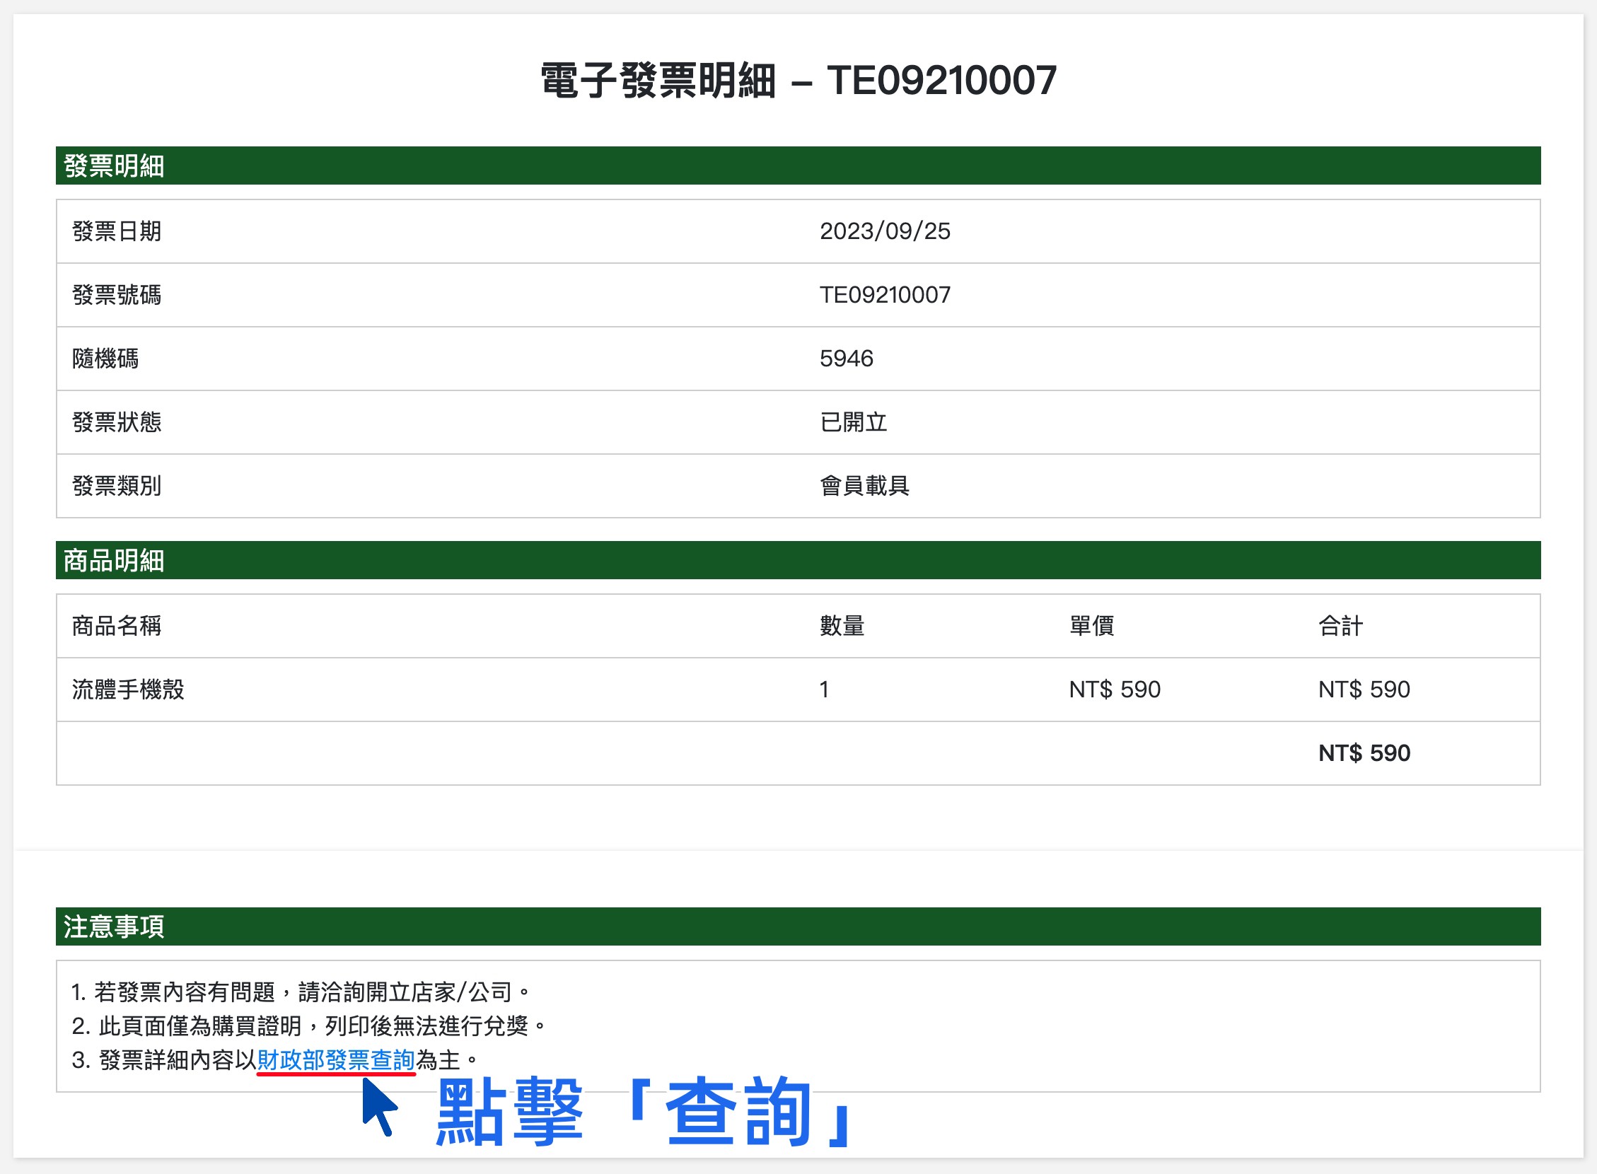
Task: Click the page title 電子發票明細 – TE09210007
Action: (798, 81)
